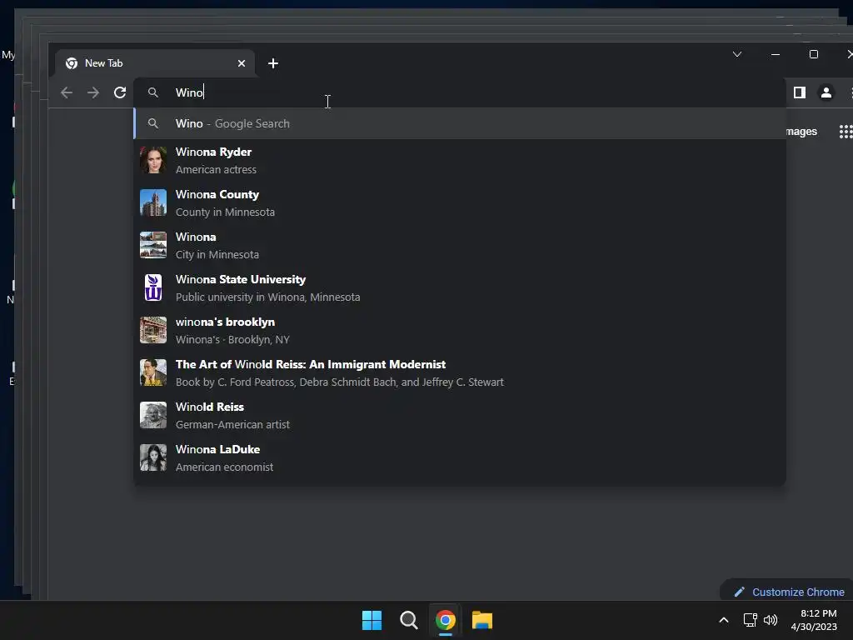Open File Explorer from the taskbar

point(482,620)
